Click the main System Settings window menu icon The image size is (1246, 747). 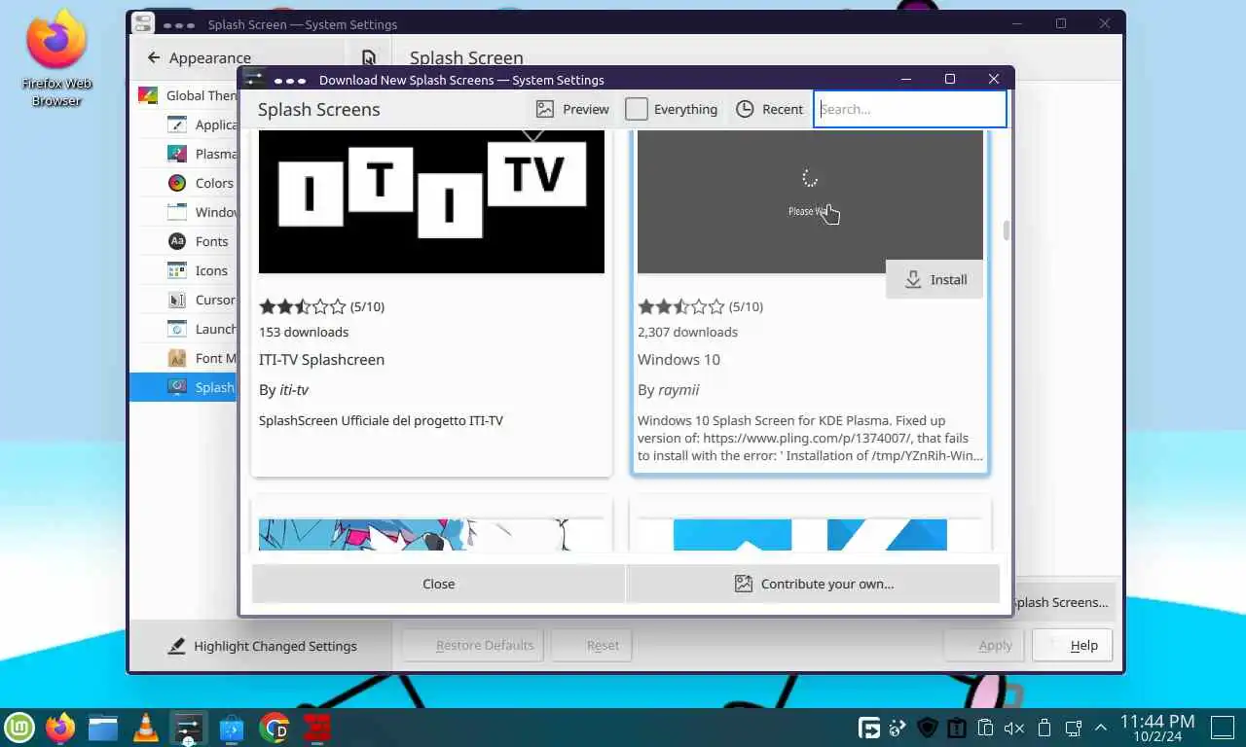tap(142, 24)
